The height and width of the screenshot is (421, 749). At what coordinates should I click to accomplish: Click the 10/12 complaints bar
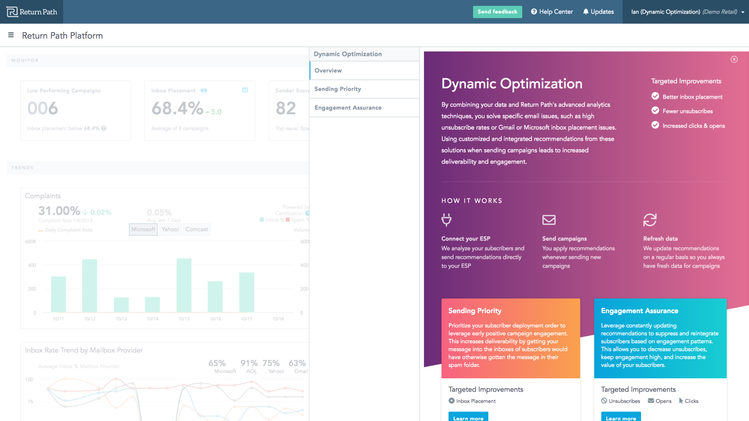click(90, 285)
